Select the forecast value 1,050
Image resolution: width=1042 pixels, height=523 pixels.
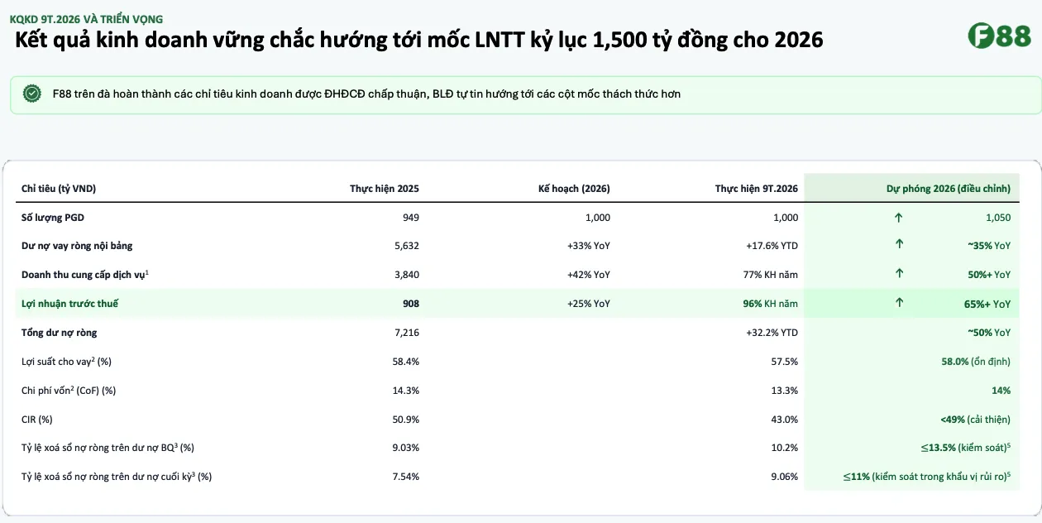tap(997, 218)
